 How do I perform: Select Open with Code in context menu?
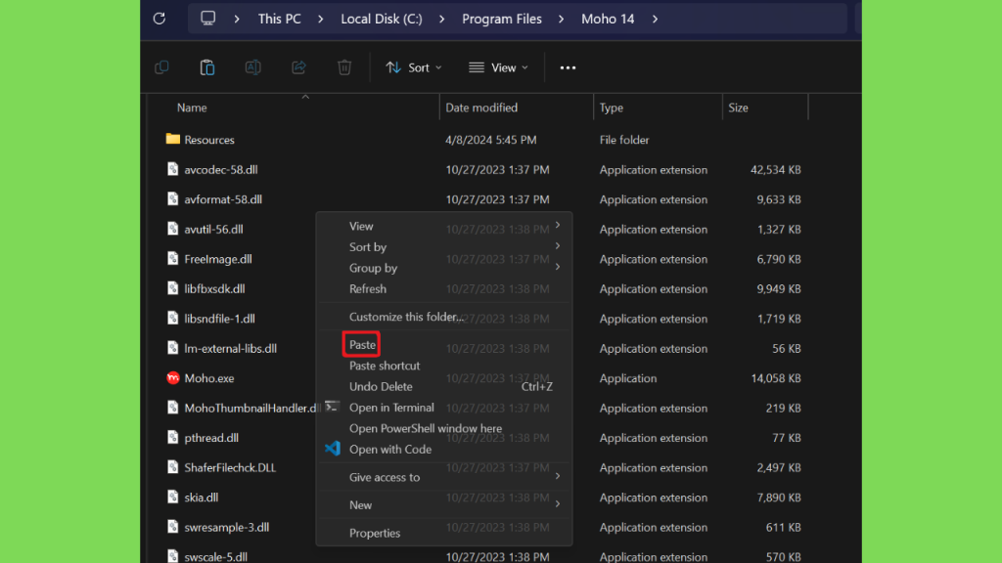point(390,450)
